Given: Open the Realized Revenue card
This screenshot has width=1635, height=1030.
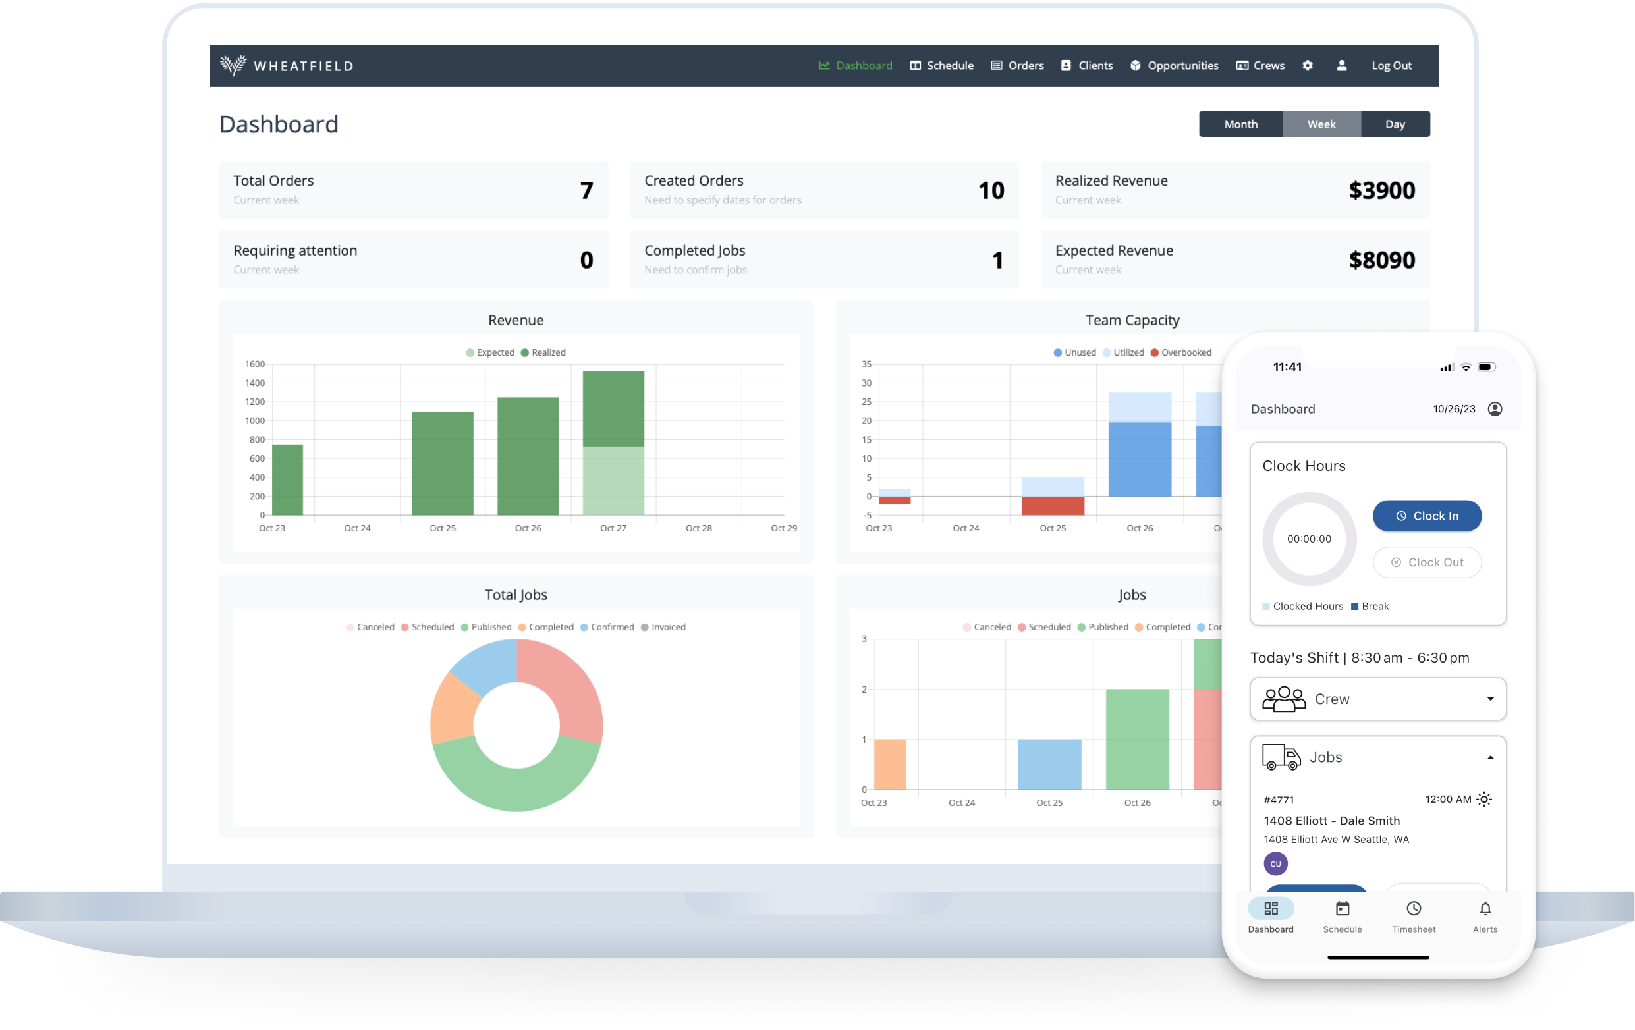Looking at the screenshot, I should (x=1235, y=190).
